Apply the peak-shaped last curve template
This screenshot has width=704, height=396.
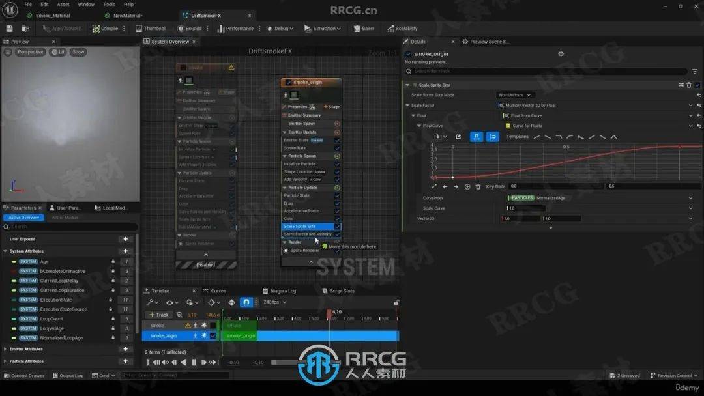614,137
